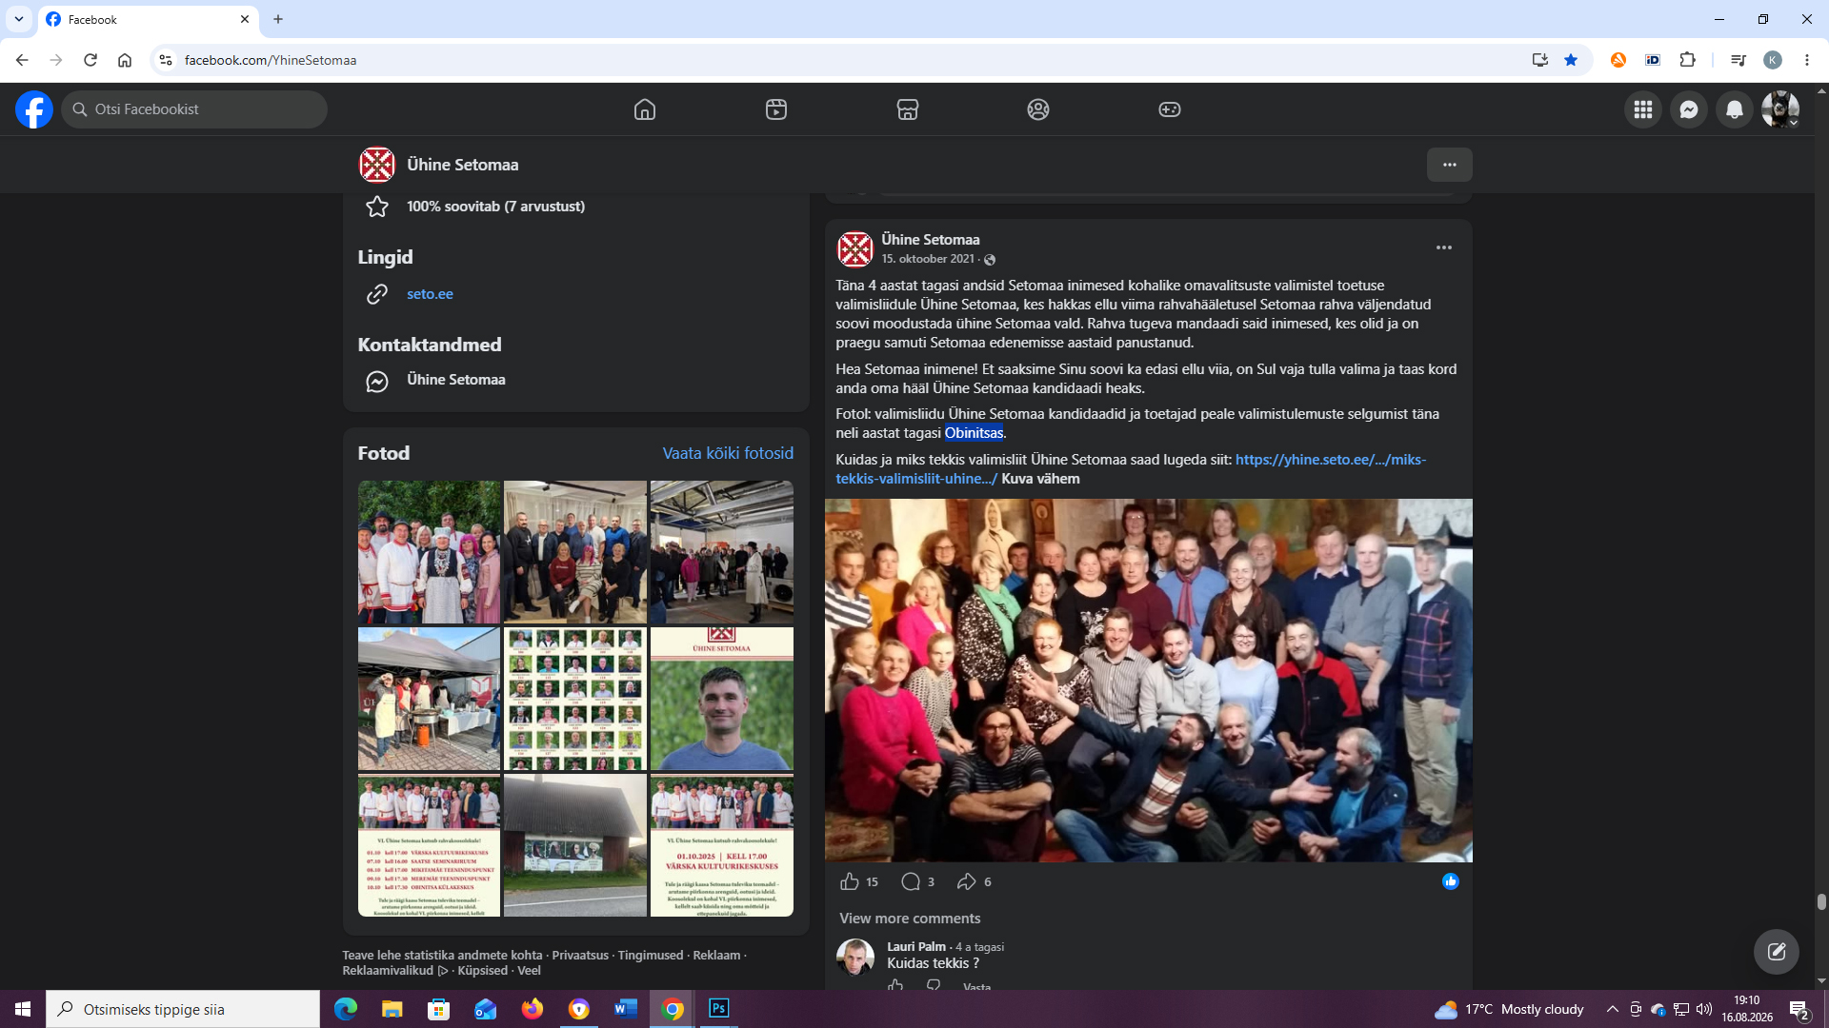
Task: Open Windows Start menu
Action: 23,1009
